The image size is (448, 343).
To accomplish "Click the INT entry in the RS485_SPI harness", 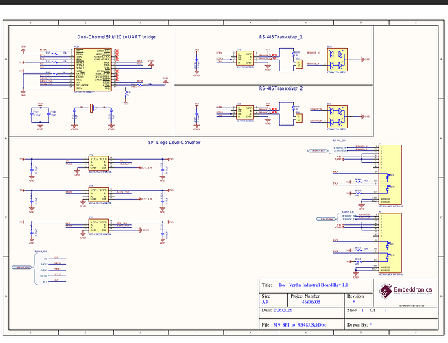I will (x=45, y=281).
